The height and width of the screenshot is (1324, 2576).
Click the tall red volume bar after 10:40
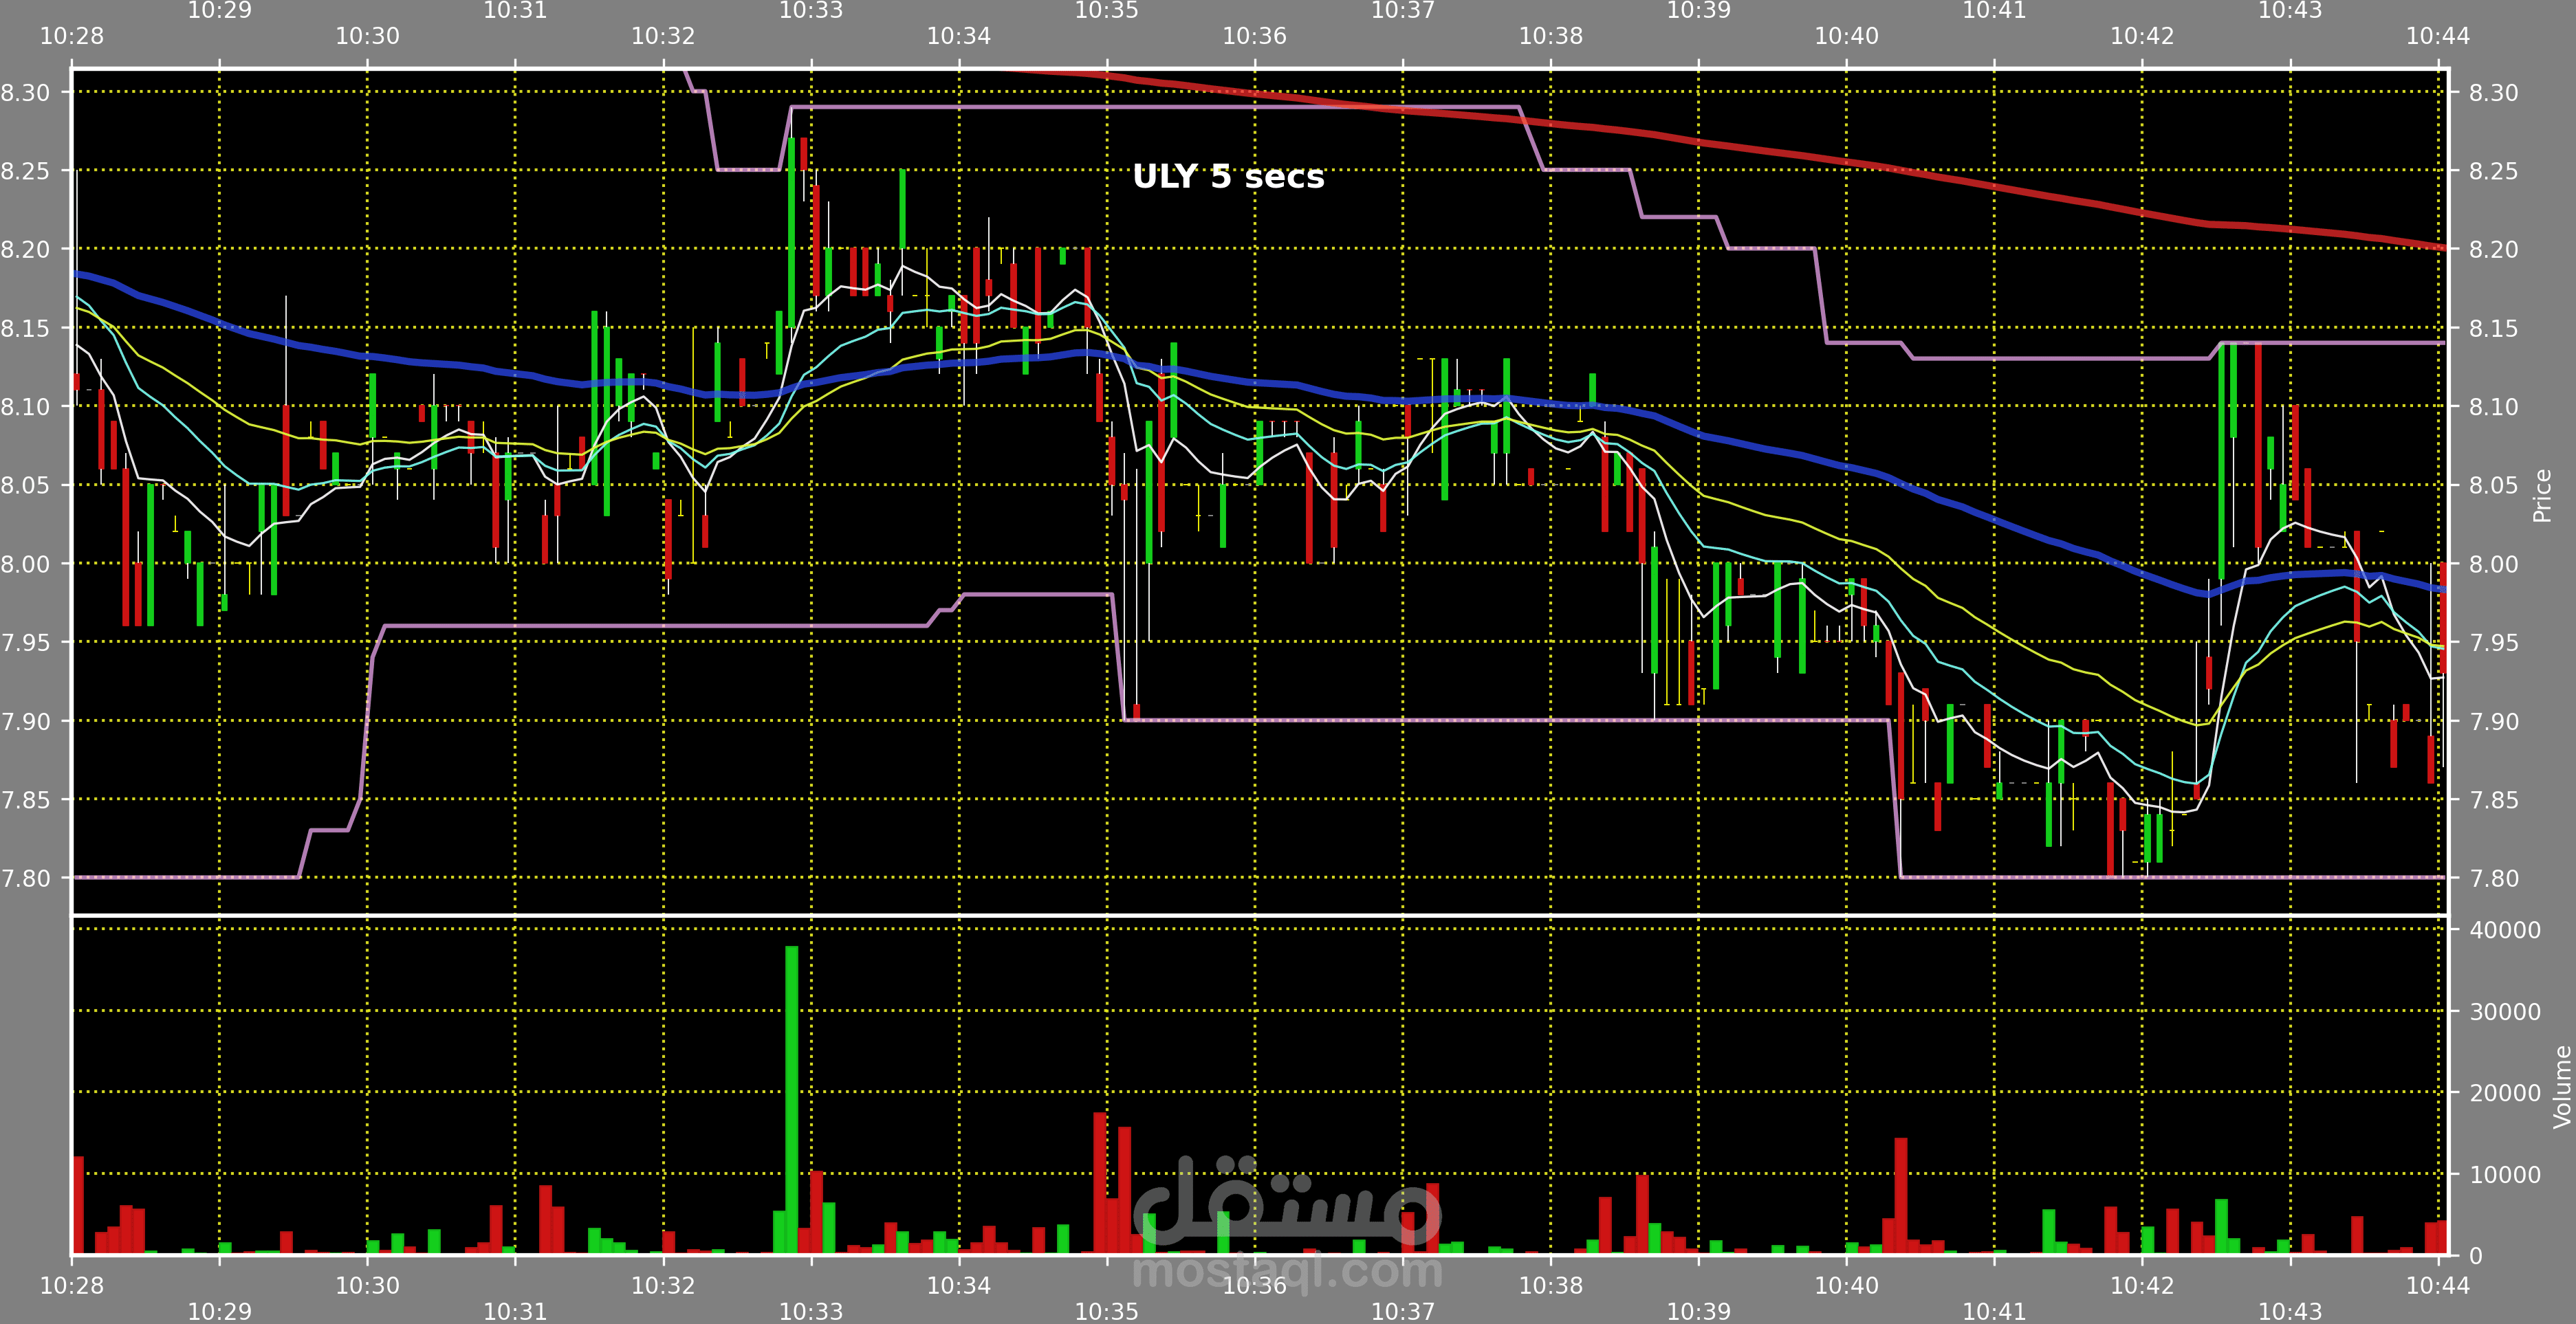1900,1195
